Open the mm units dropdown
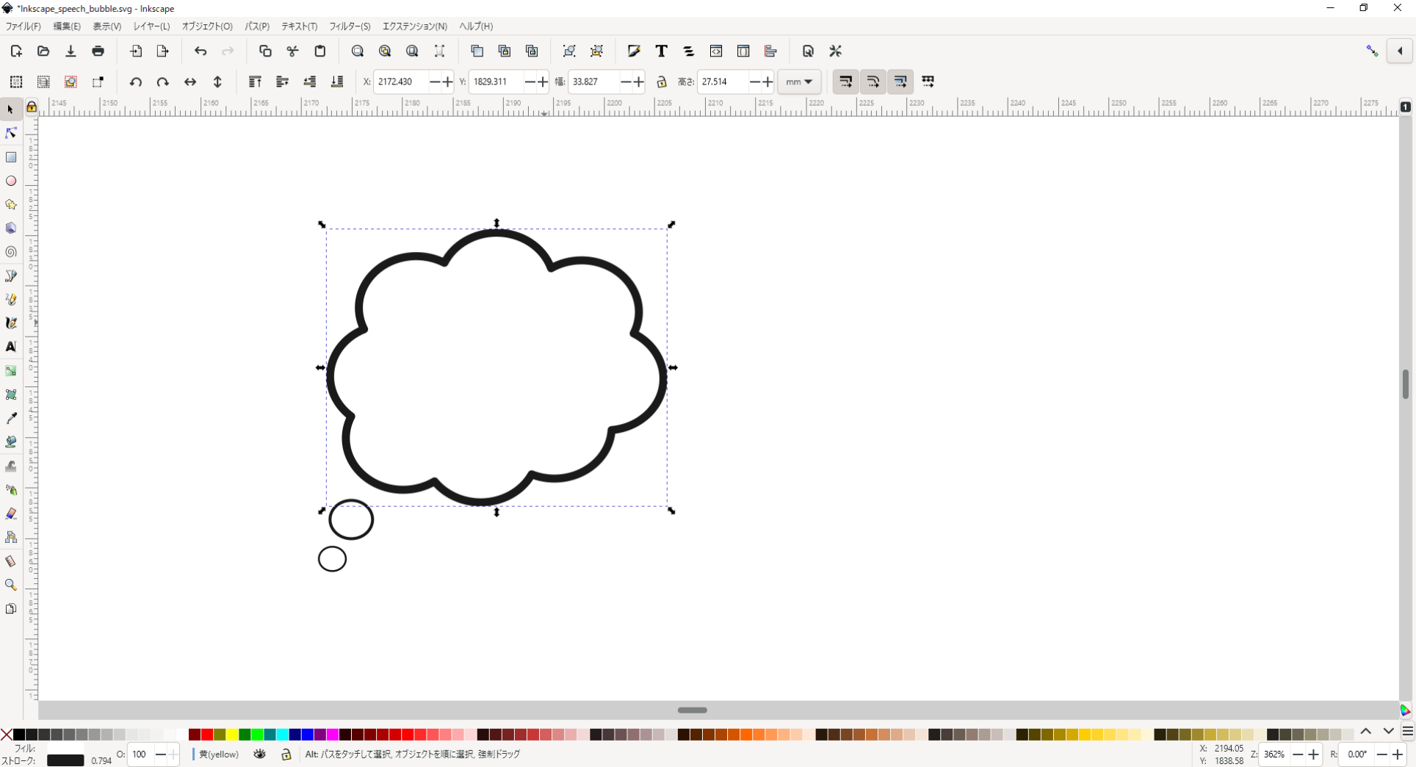The width and height of the screenshot is (1416, 767). [x=799, y=82]
